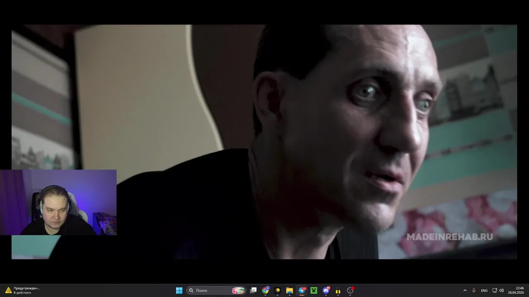Viewport: 529px width, 297px height.
Task: Open Discord from the taskbar
Action: (326, 290)
